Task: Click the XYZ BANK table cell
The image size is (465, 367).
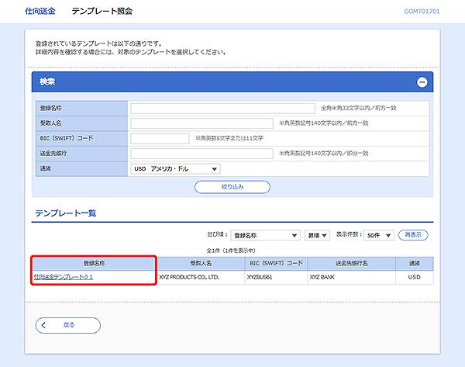Action: tap(351, 277)
